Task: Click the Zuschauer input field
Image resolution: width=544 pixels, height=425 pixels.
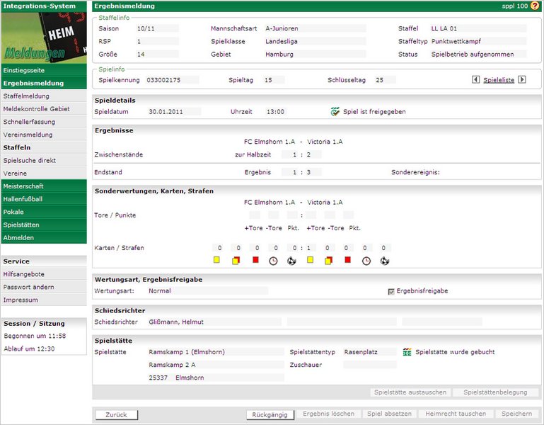Action: (370, 365)
